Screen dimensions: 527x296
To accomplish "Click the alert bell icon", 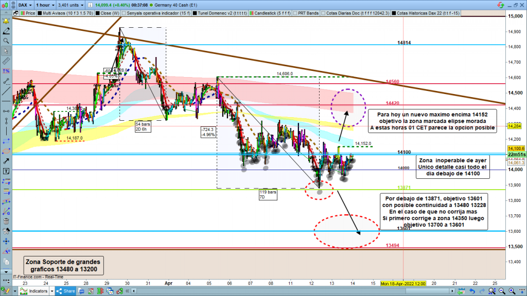I will pos(6,21).
